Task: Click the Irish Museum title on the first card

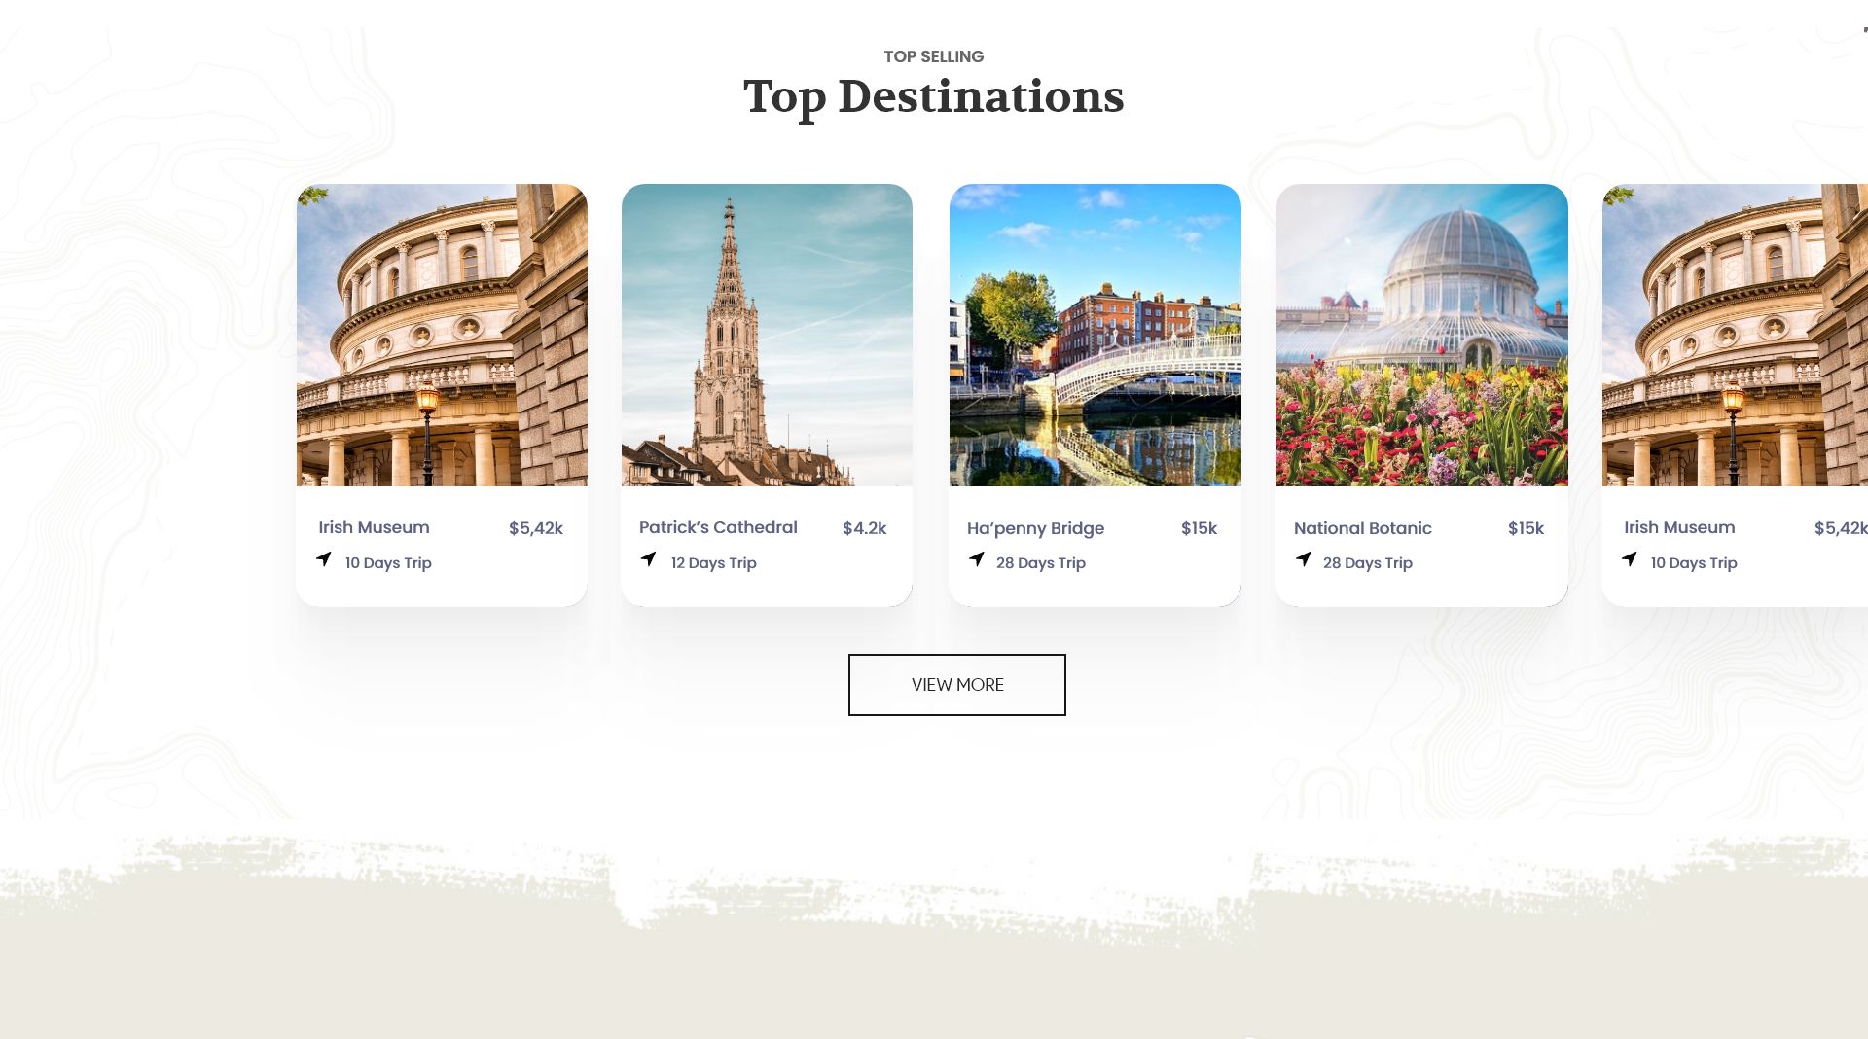Action: (x=374, y=527)
